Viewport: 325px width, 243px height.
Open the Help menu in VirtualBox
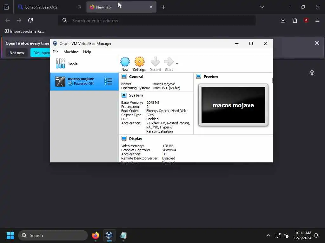tap(87, 52)
